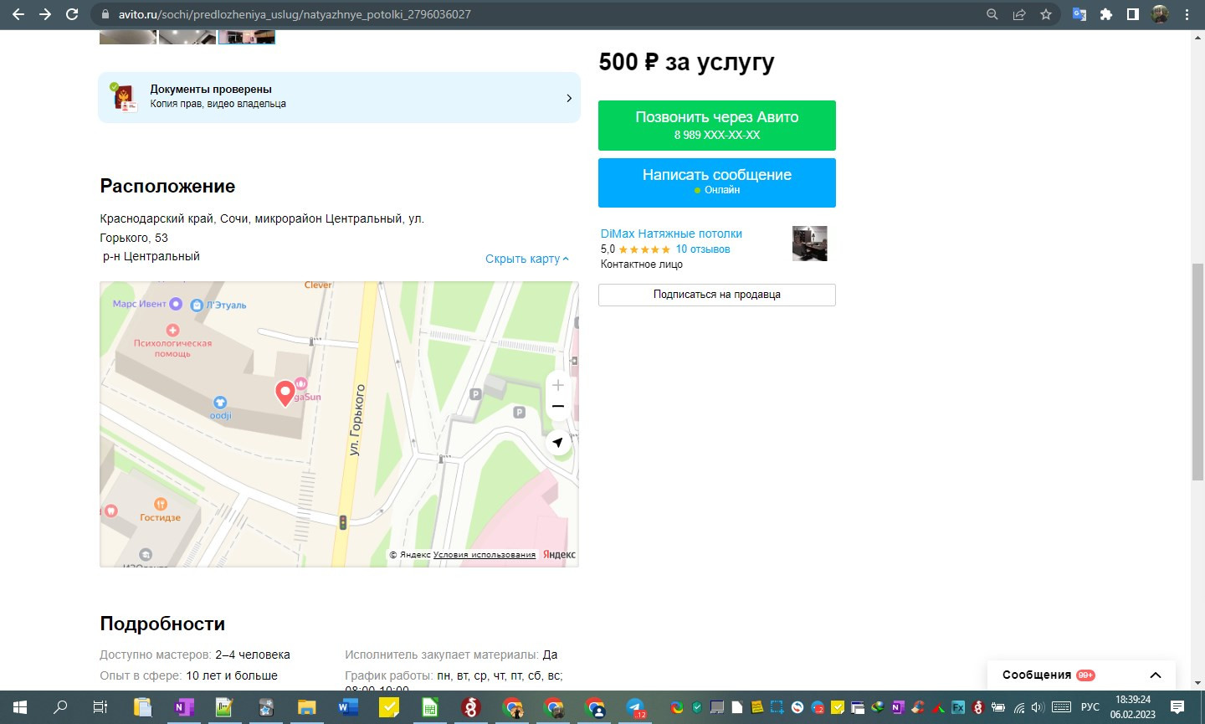Open File Explorer from the taskbar
This screenshot has height=724, width=1205.
coord(306,707)
